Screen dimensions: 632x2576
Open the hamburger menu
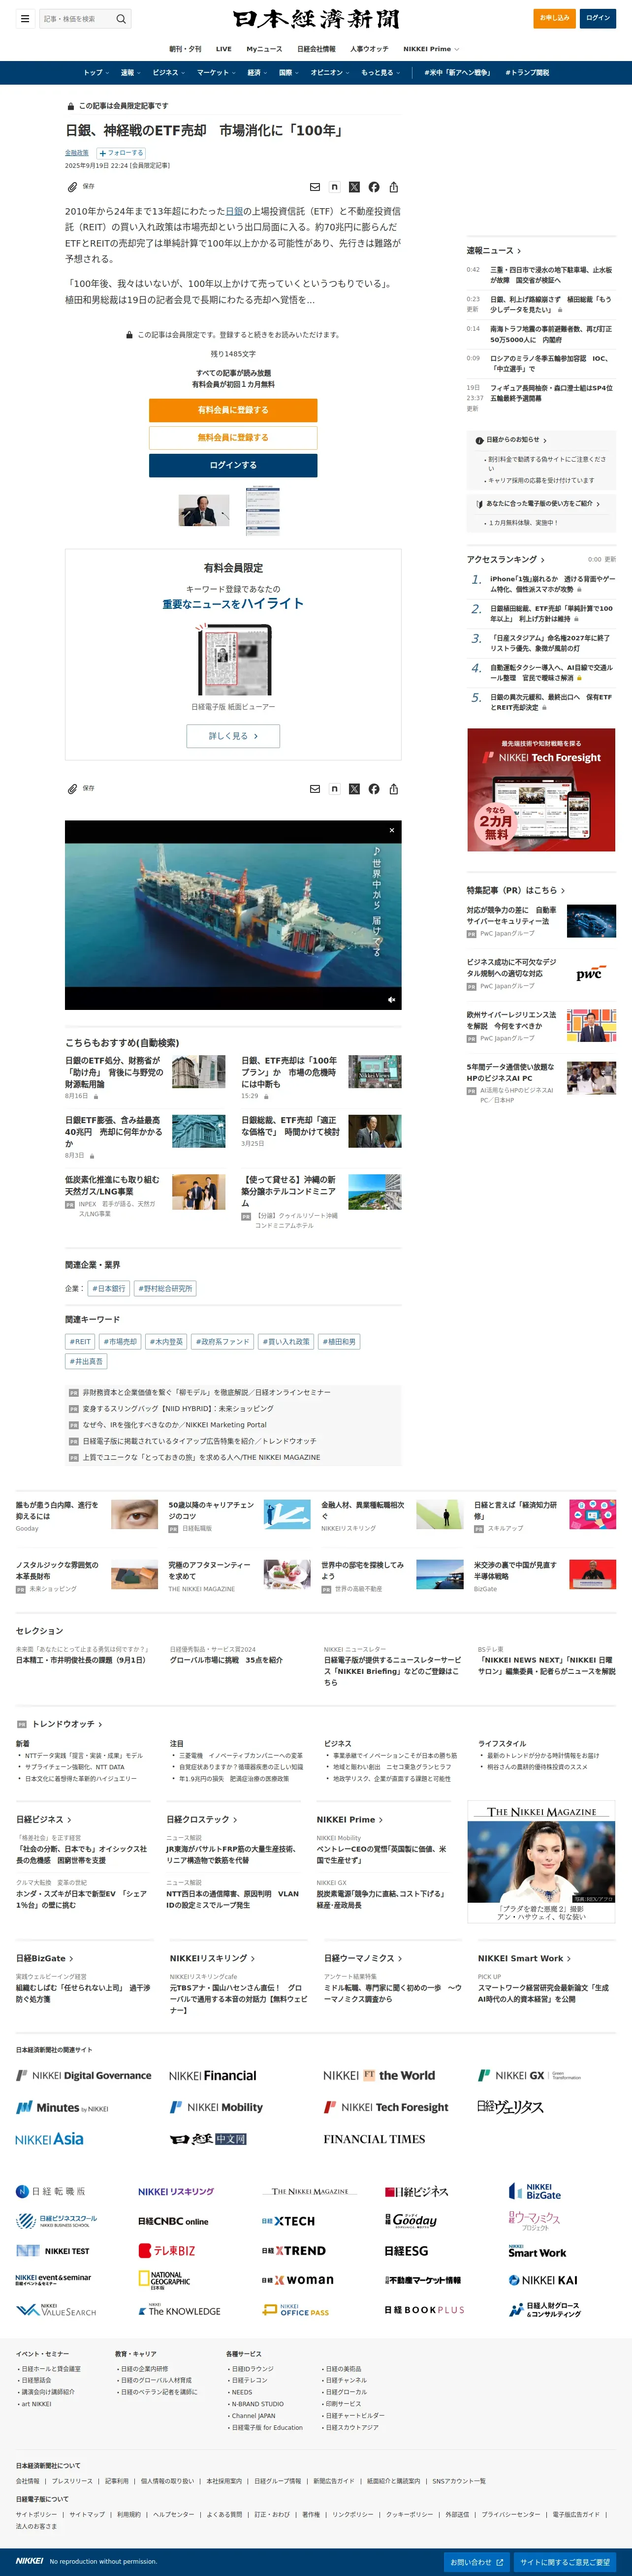tap(25, 18)
